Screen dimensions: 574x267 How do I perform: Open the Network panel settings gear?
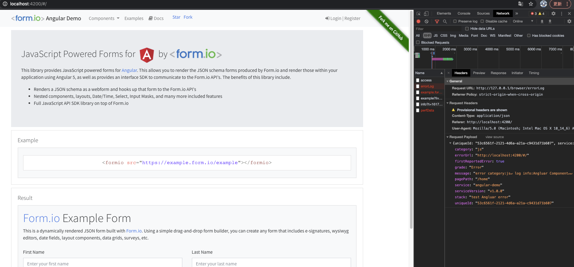pyautogui.click(x=569, y=22)
